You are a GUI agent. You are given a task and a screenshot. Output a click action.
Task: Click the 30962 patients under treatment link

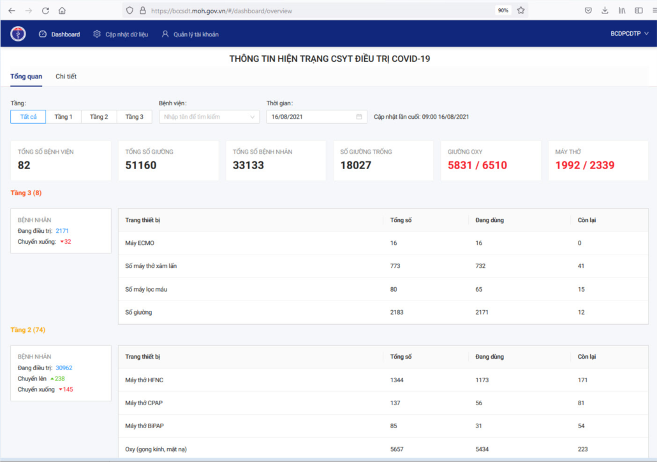pyautogui.click(x=64, y=368)
